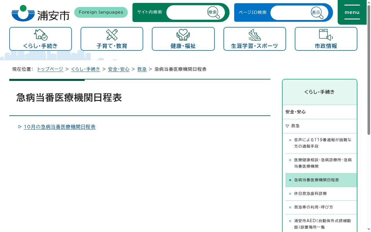Open 救急 breadcrumb link
Image resolution: width=371 pixels, height=232 pixels.
click(142, 69)
